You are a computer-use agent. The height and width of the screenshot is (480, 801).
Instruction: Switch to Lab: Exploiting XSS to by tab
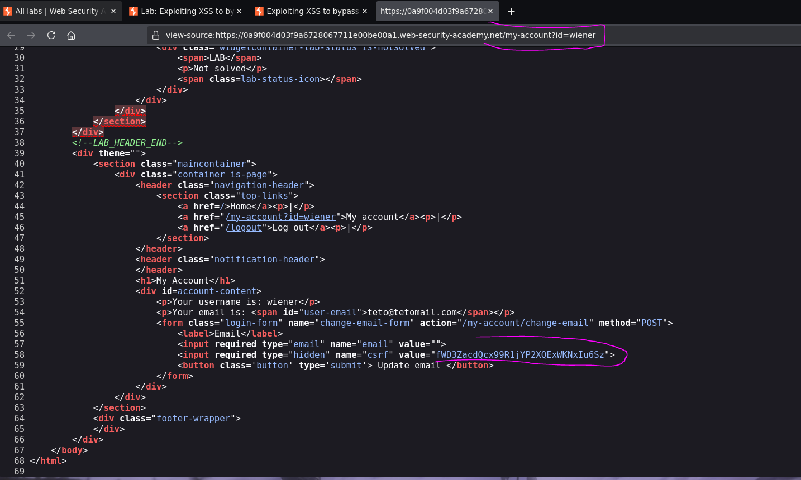coord(187,11)
